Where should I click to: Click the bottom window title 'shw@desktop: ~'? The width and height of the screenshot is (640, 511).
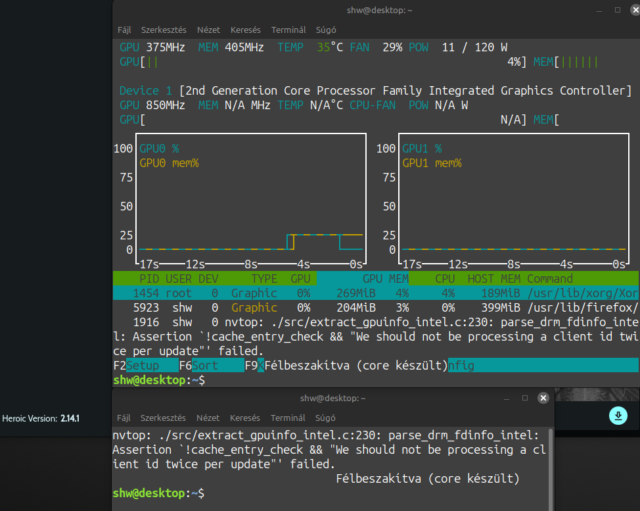click(x=333, y=399)
